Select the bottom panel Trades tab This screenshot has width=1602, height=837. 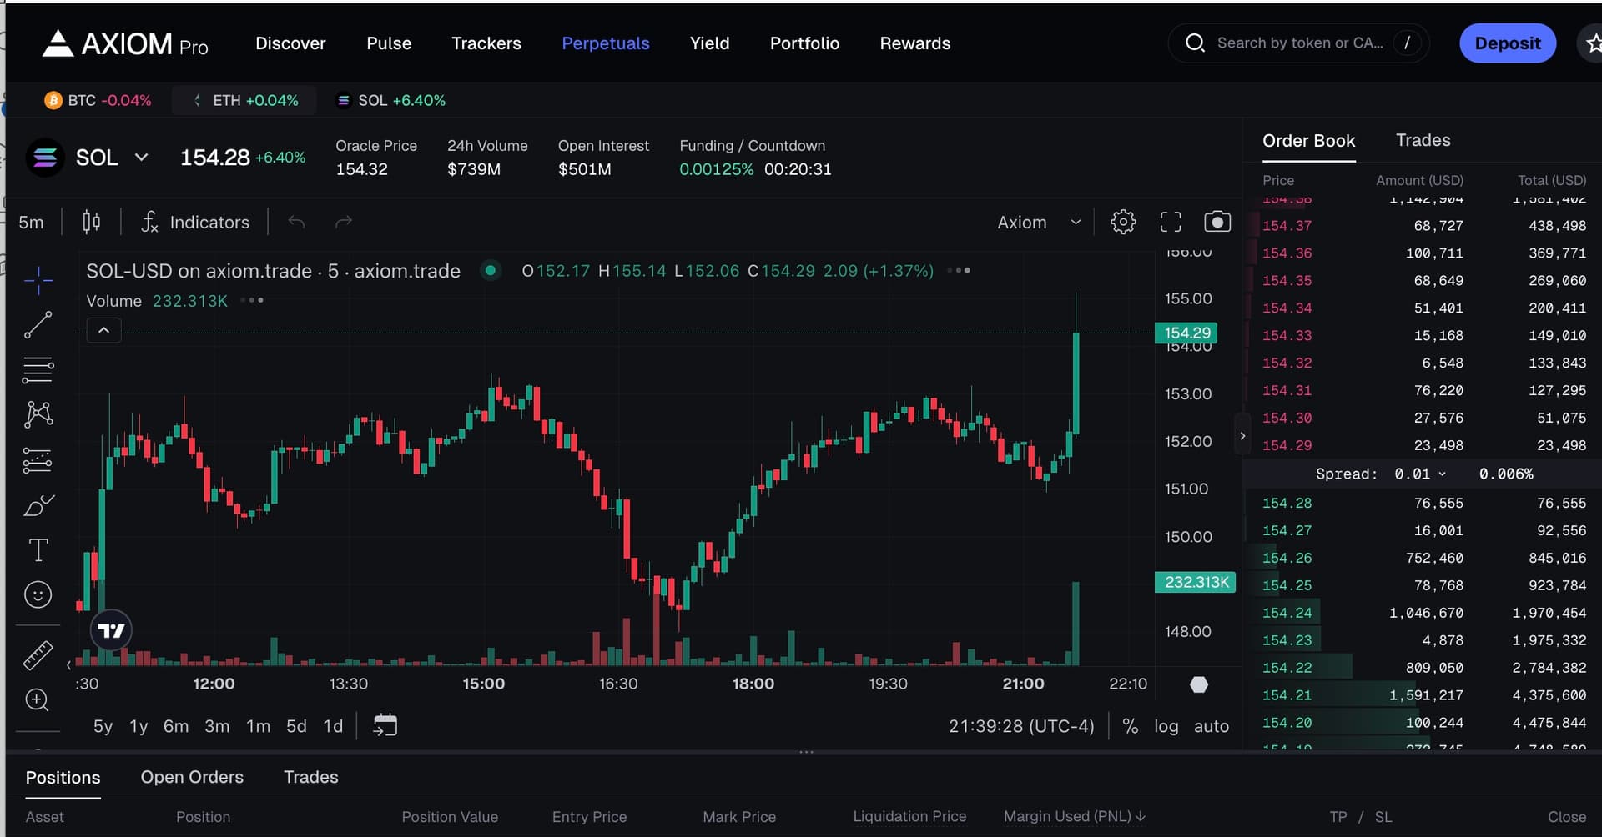pyautogui.click(x=311, y=777)
